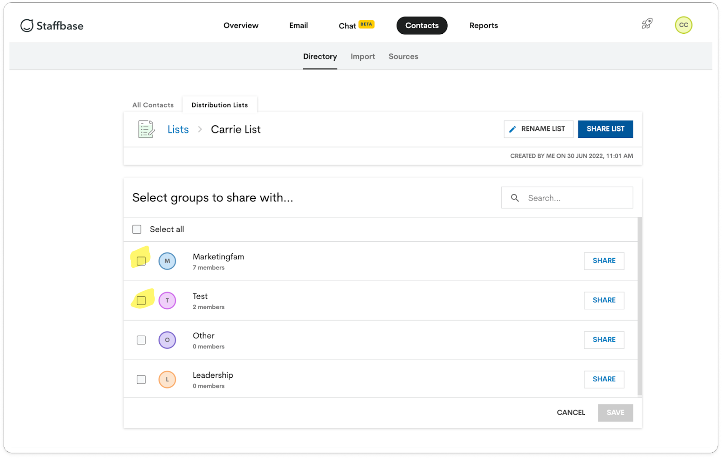Image resolution: width=722 pixels, height=458 pixels.
Task: Click the Marketingfam M avatar
Action: [167, 261]
